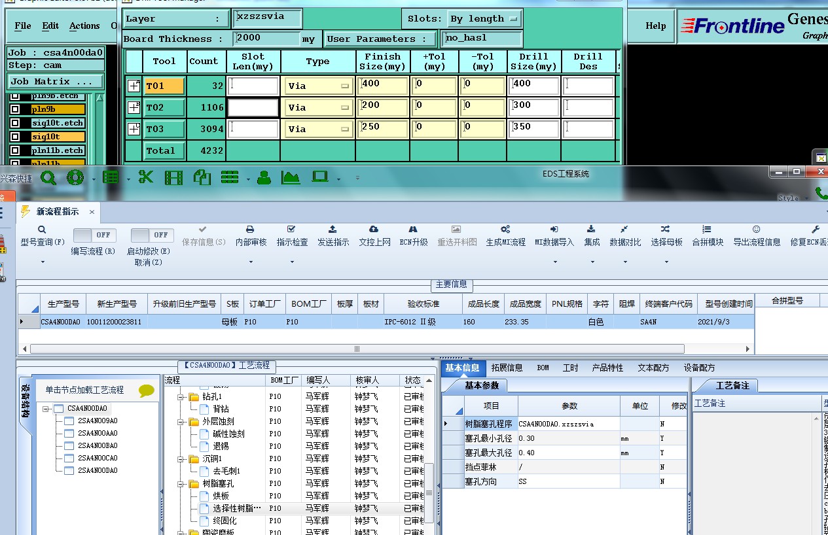Click T02 tool button
The height and width of the screenshot is (535, 828).
[x=164, y=107]
